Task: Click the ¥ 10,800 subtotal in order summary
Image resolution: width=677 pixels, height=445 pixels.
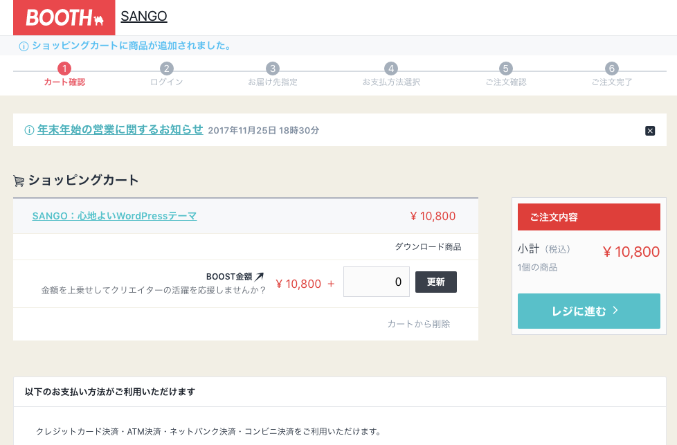Action: 631,252
